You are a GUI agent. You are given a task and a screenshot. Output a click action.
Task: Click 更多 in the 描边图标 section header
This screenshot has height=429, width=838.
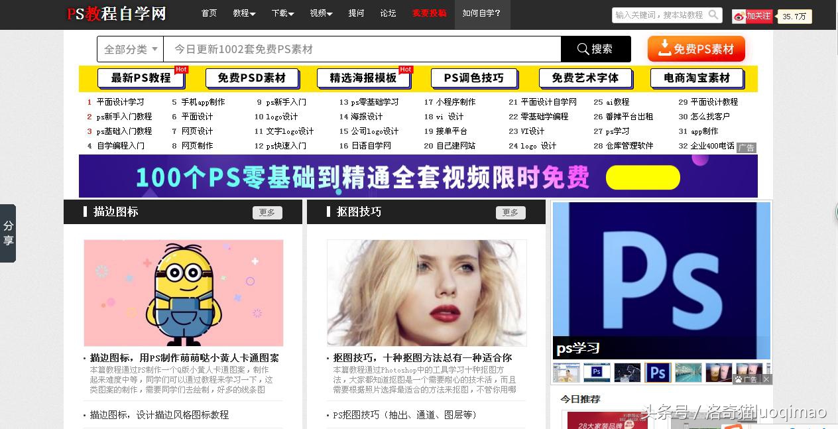[267, 212]
